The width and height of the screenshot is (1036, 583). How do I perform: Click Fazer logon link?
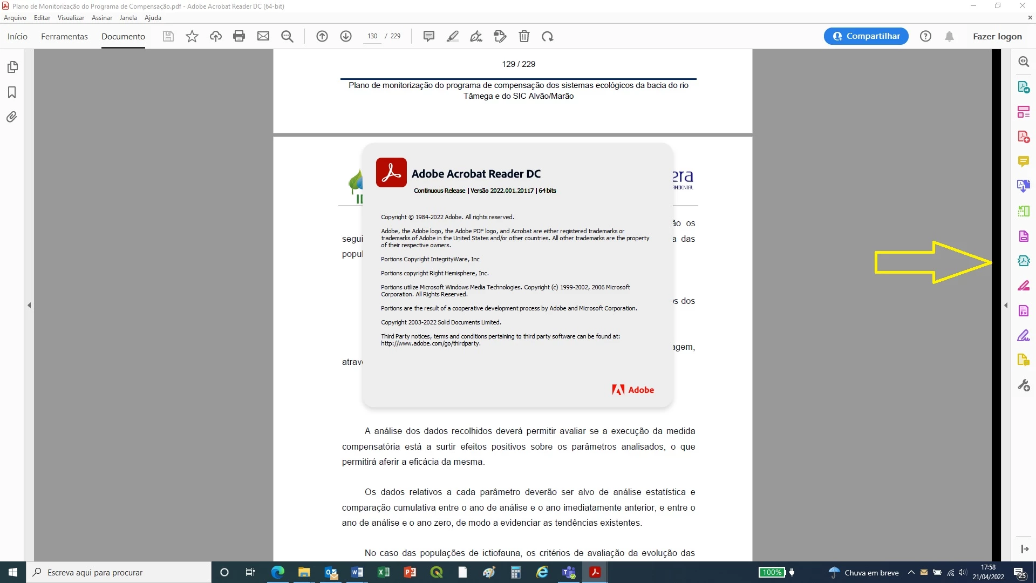click(x=997, y=36)
